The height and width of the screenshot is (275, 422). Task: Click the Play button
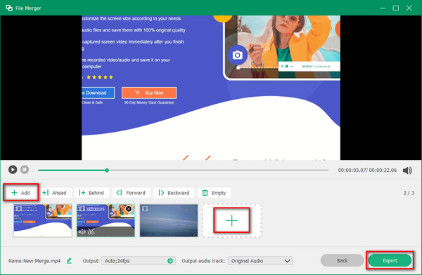pyautogui.click(x=13, y=170)
